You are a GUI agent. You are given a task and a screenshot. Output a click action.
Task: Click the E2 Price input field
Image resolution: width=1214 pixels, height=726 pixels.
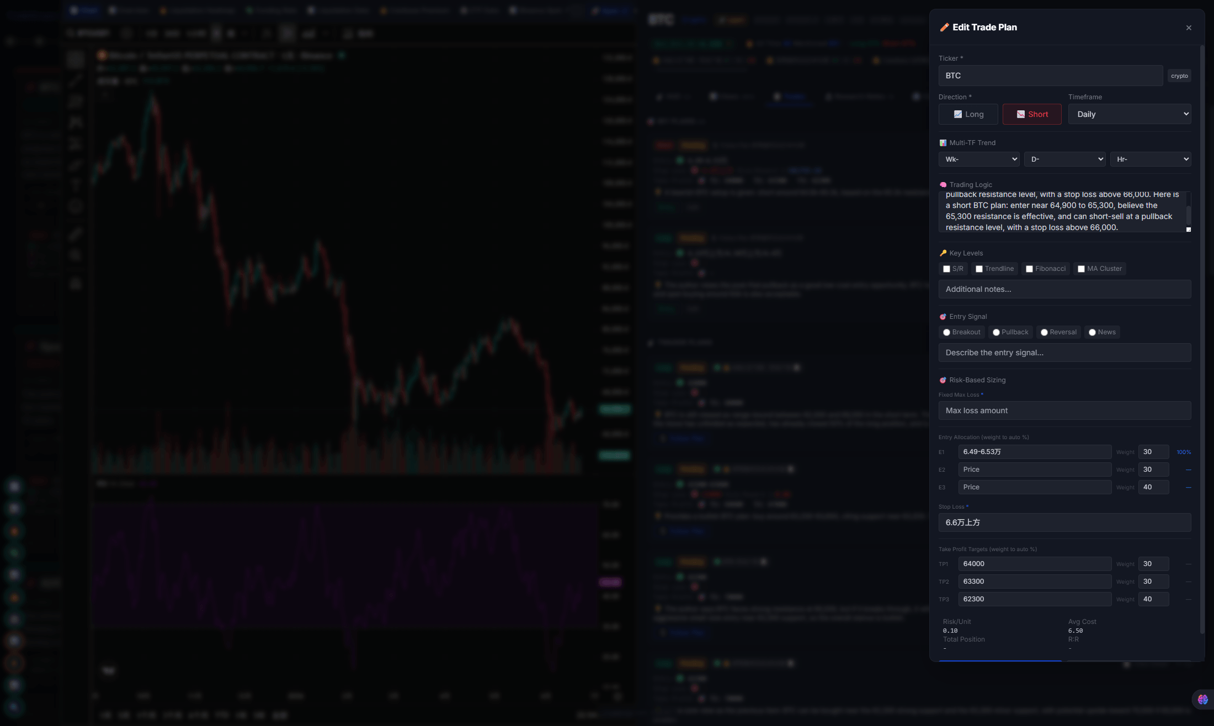pos(1035,469)
